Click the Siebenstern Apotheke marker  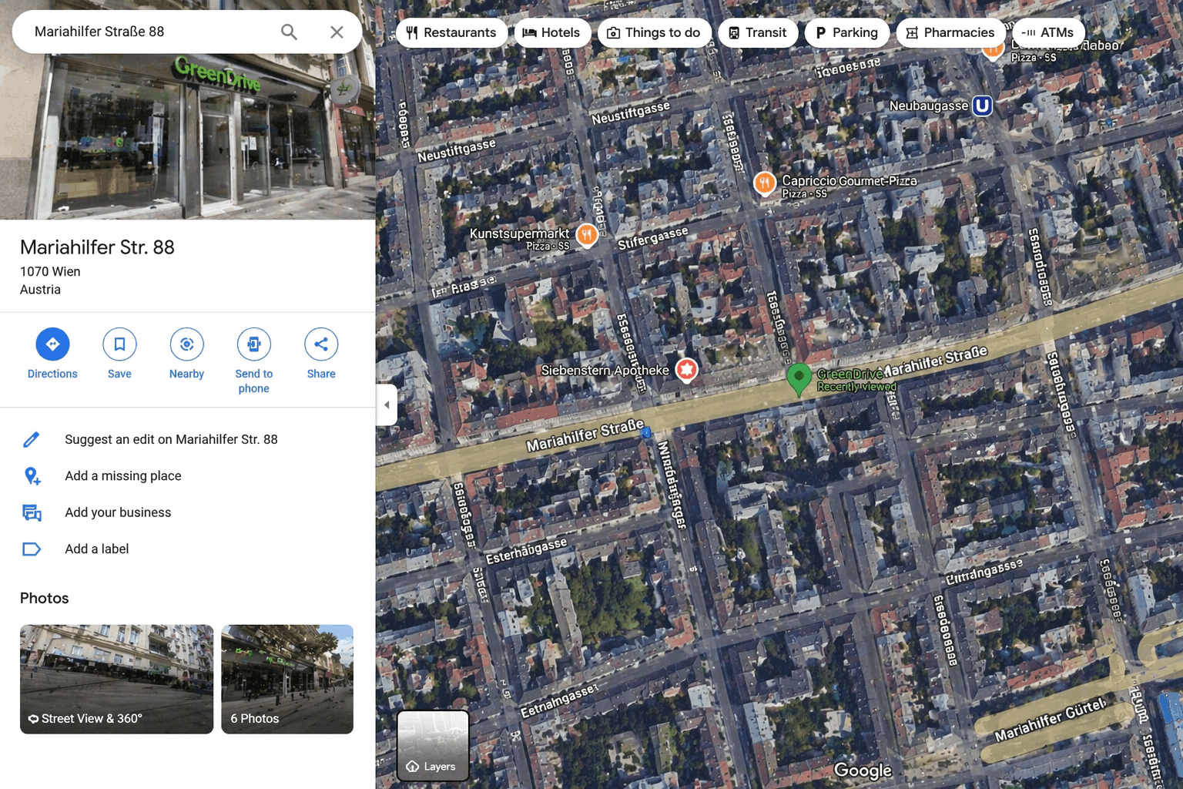[x=686, y=370]
